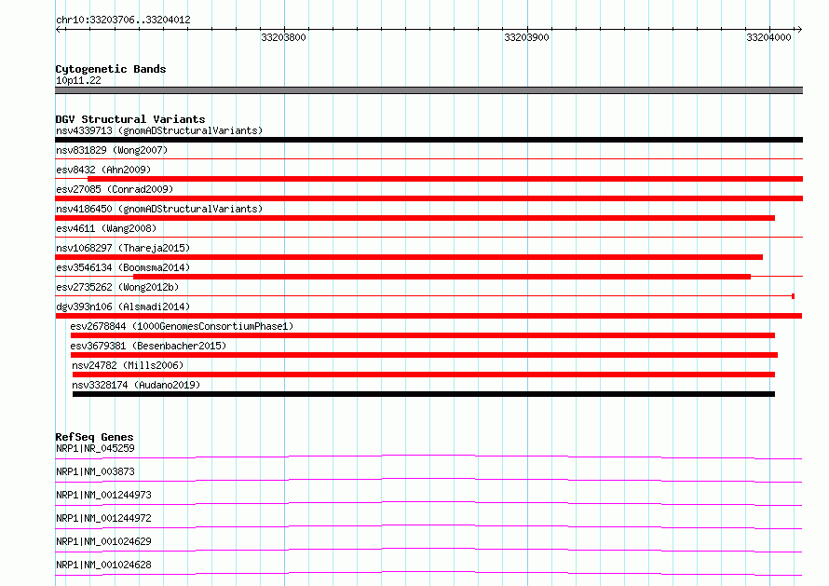Click the DGV Structural Variants track title
This screenshot has width=829, height=586.
[x=130, y=119]
